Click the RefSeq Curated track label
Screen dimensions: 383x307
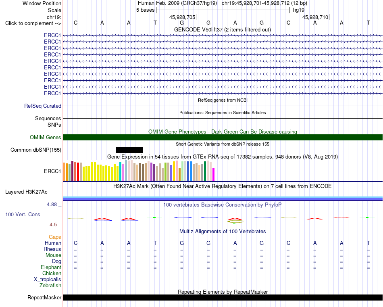click(x=42, y=106)
